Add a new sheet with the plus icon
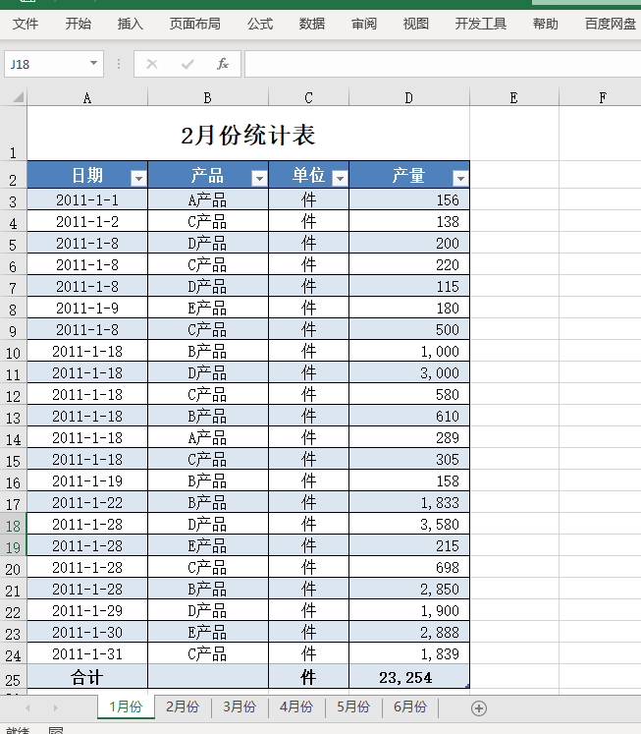Screen dimensions: 641x734 [479, 708]
